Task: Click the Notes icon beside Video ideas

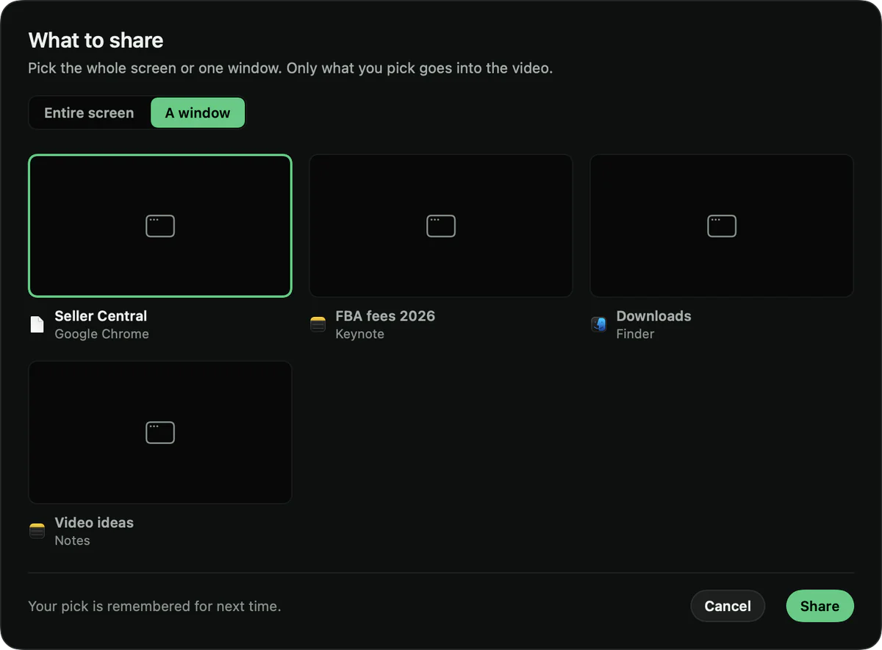Action: pos(37,531)
